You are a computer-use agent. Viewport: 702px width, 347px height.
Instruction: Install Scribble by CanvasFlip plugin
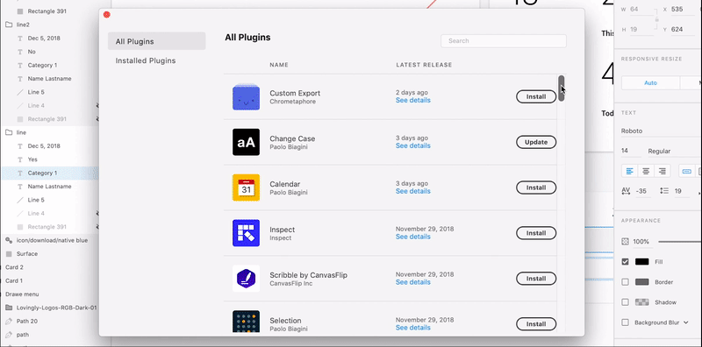(x=536, y=279)
